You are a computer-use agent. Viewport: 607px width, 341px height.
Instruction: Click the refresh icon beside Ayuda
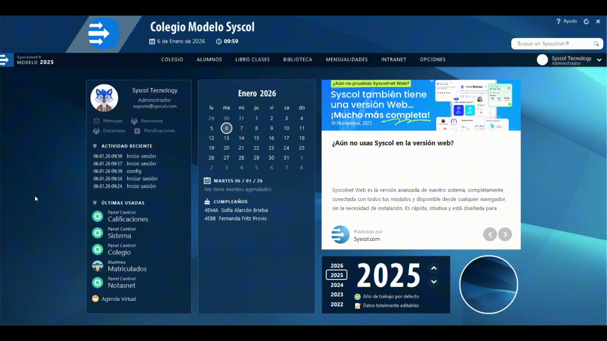click(586, 22)
